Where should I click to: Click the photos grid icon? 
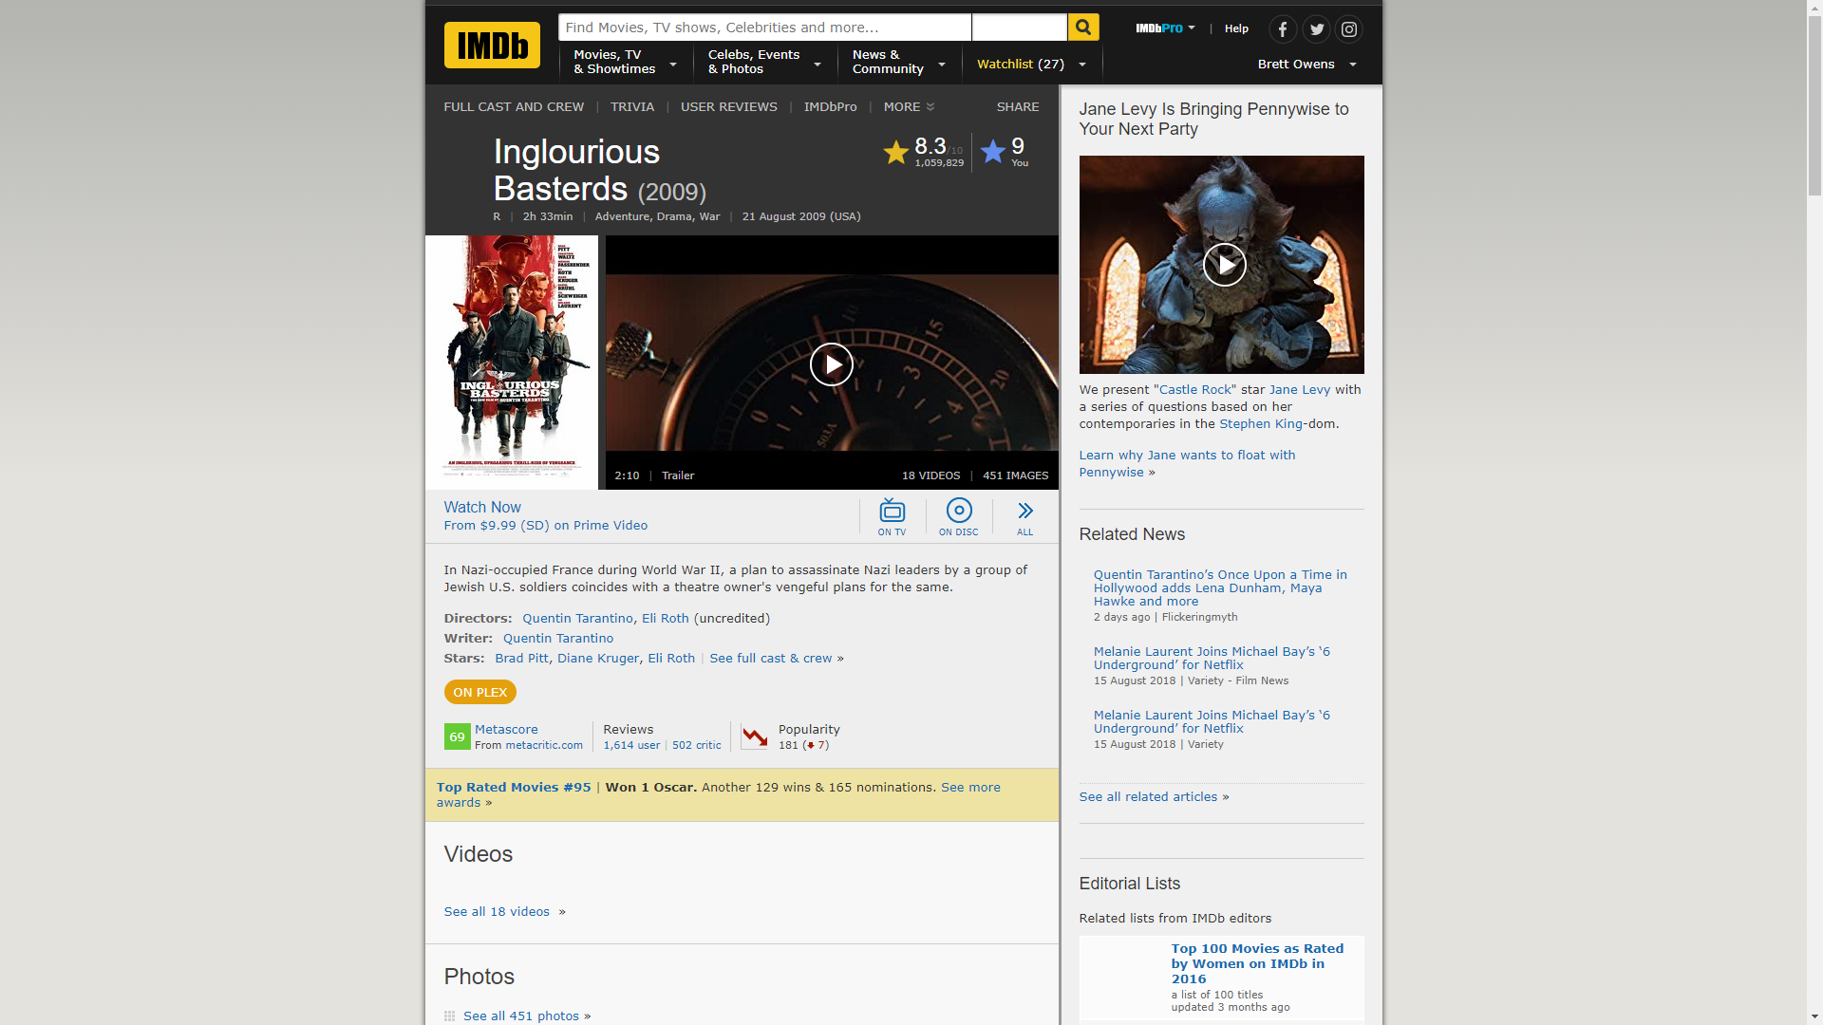tap(449, 1016)
